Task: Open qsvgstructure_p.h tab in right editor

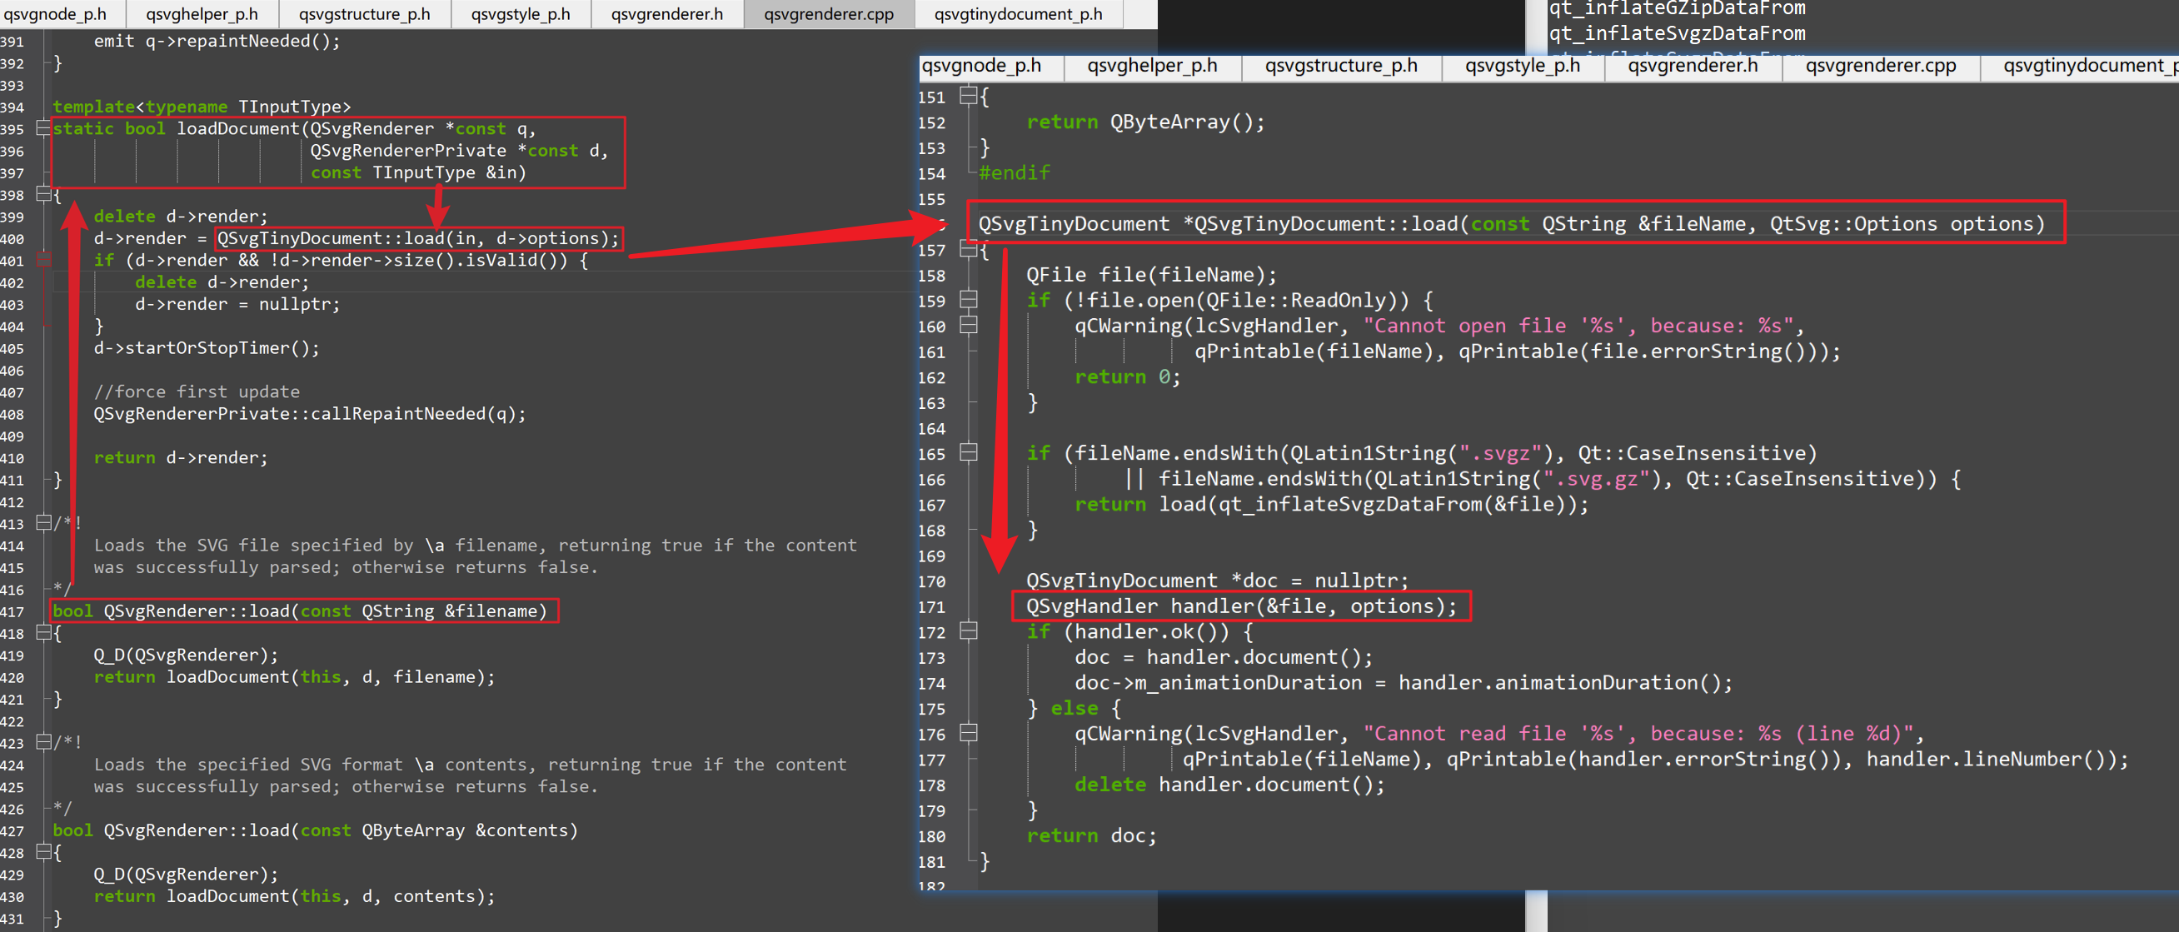Action: point(1340,66)
